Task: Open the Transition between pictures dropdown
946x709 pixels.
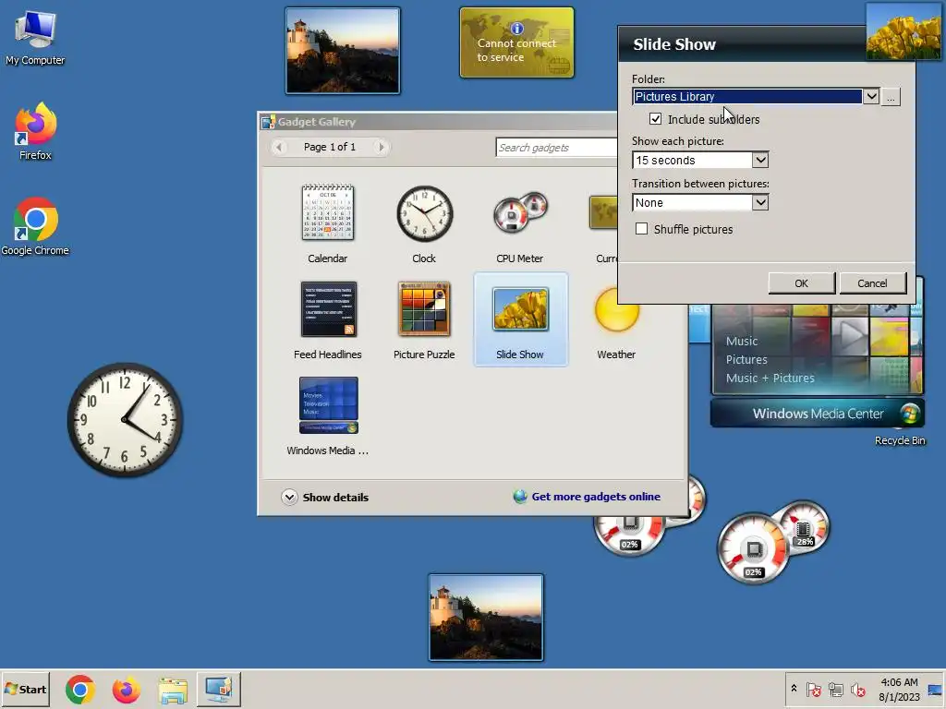Action: coord(760,202)
